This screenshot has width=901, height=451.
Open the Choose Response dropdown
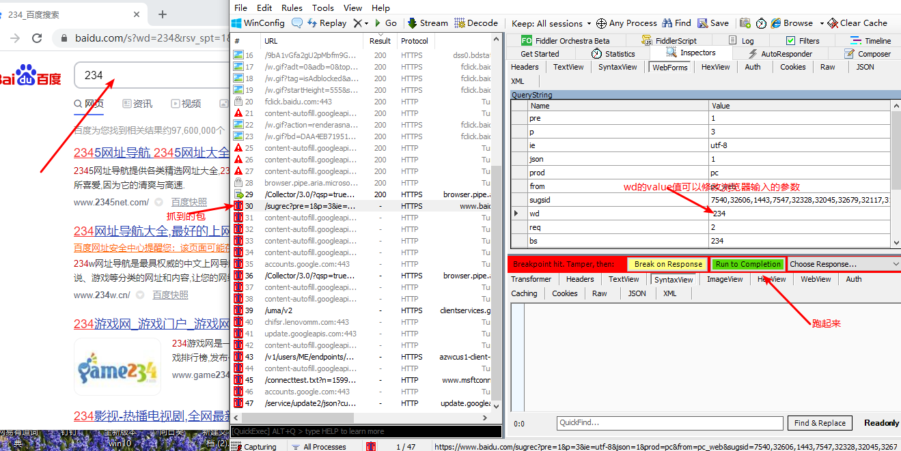pos(844,264)
